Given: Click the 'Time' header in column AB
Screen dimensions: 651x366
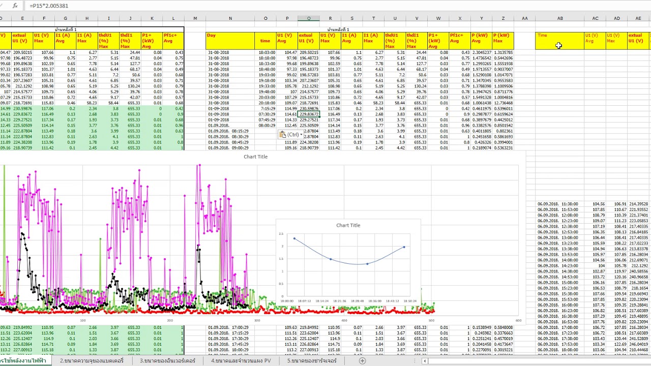Looking at the screenshot, I should click(x=559, y=41).
